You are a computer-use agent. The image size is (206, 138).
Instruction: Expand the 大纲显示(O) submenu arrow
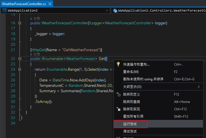199,87
